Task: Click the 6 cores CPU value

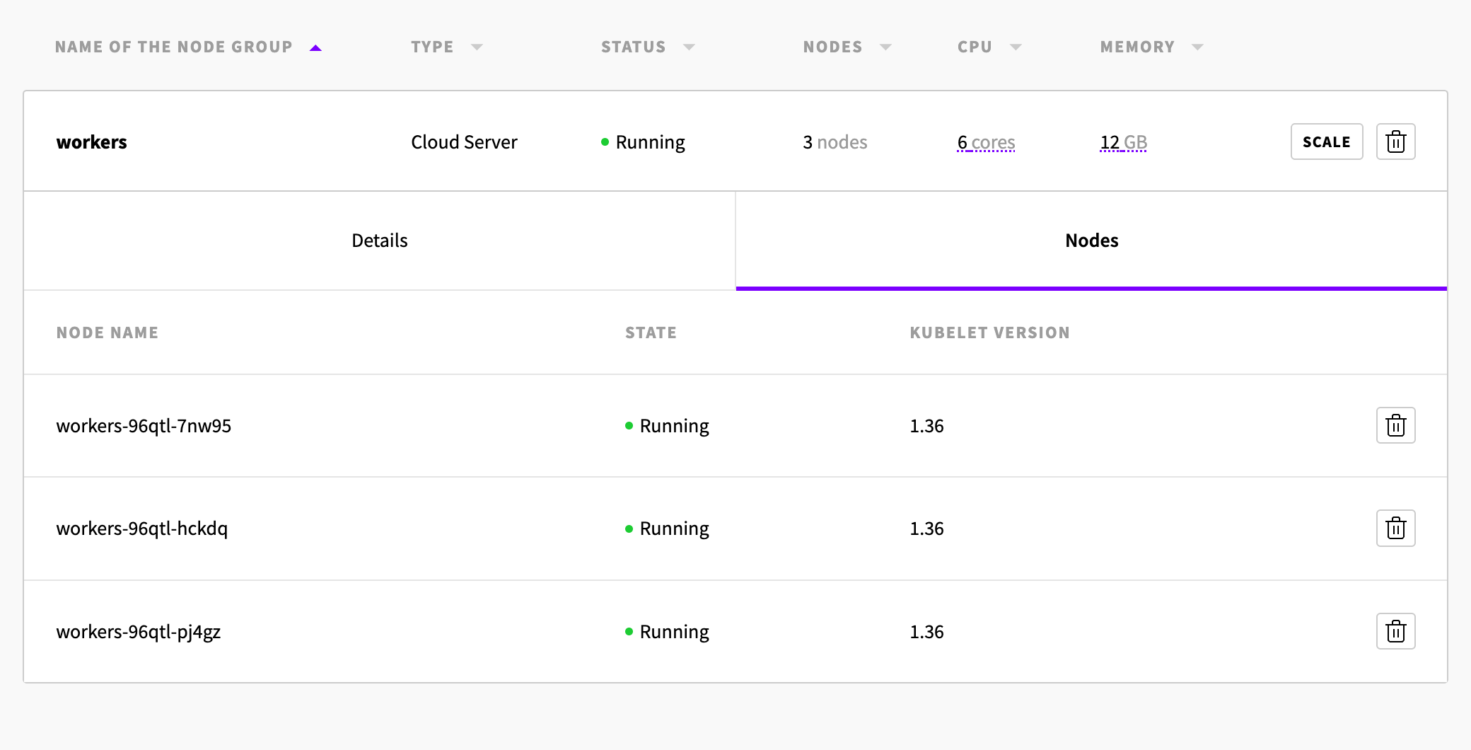Action: [x=986, y=142]
